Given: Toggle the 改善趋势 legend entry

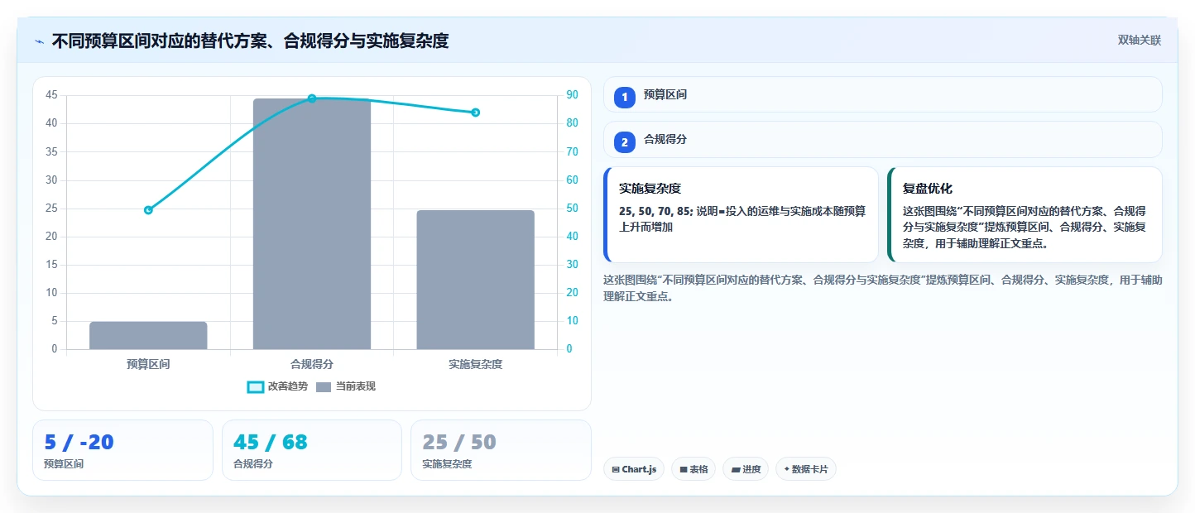Looking at the screenshot, I should click(x=278, y=386).
